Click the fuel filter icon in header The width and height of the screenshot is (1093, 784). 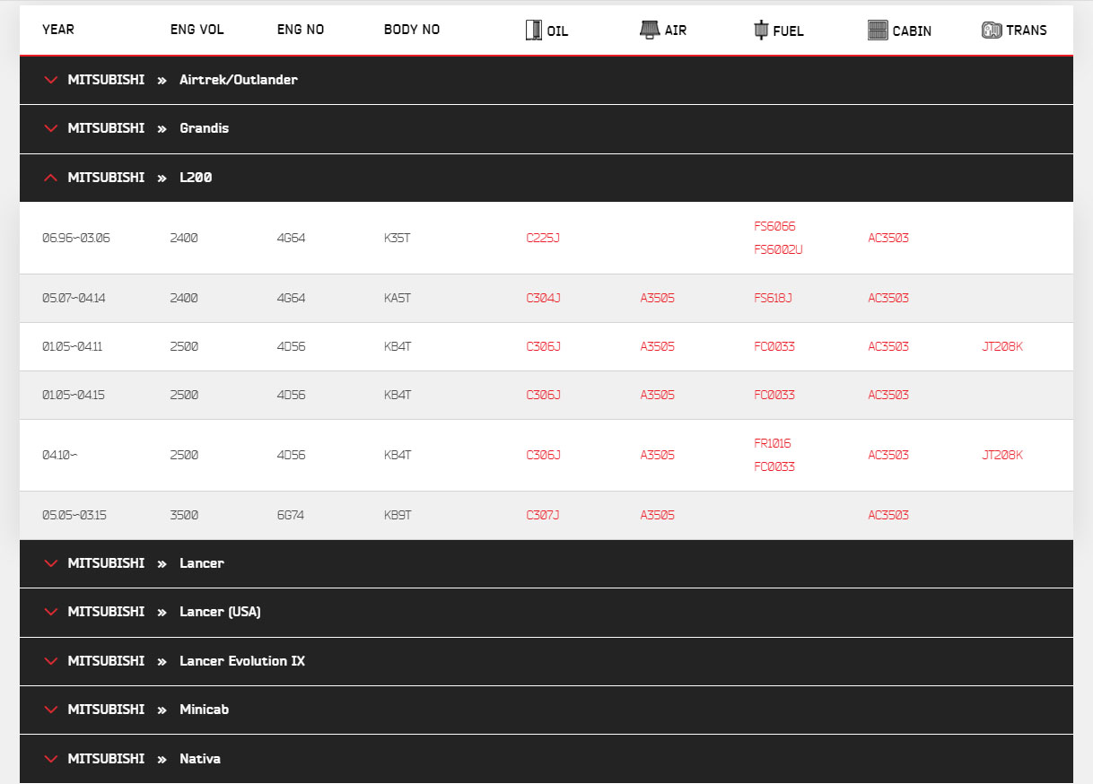(x=761, y=30)
